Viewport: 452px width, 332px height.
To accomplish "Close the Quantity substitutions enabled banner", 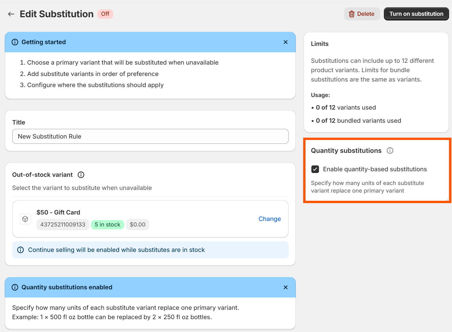I will point(285,287).
